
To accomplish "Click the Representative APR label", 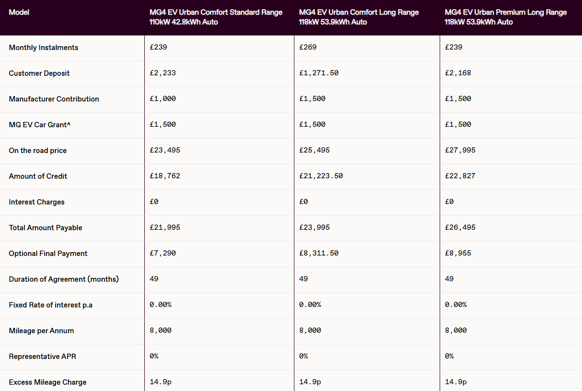I will click(42, 357).
